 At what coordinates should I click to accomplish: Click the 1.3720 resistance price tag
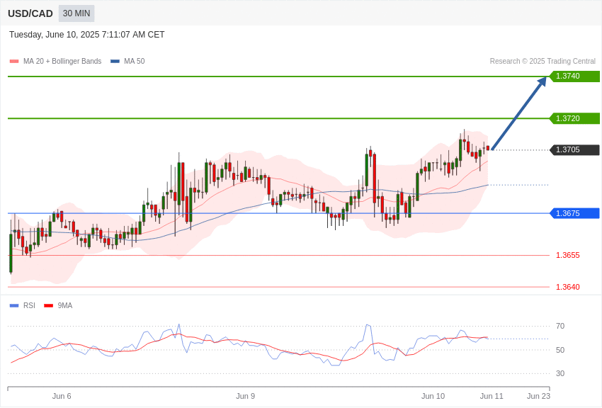574,118
